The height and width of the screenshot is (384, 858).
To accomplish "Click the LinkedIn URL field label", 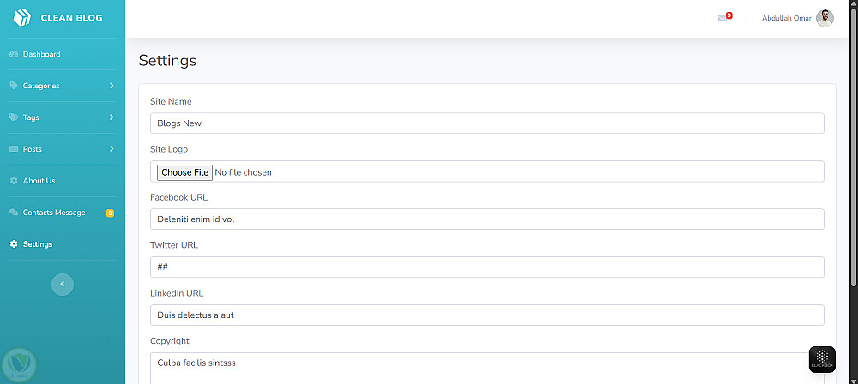I will pyautogui.click(x=177, y=293).
